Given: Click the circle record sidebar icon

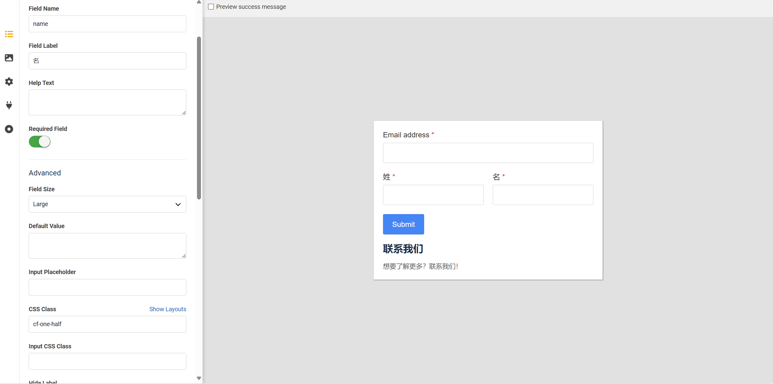Looking at the screenshot, I should click(x=9, y=129).
